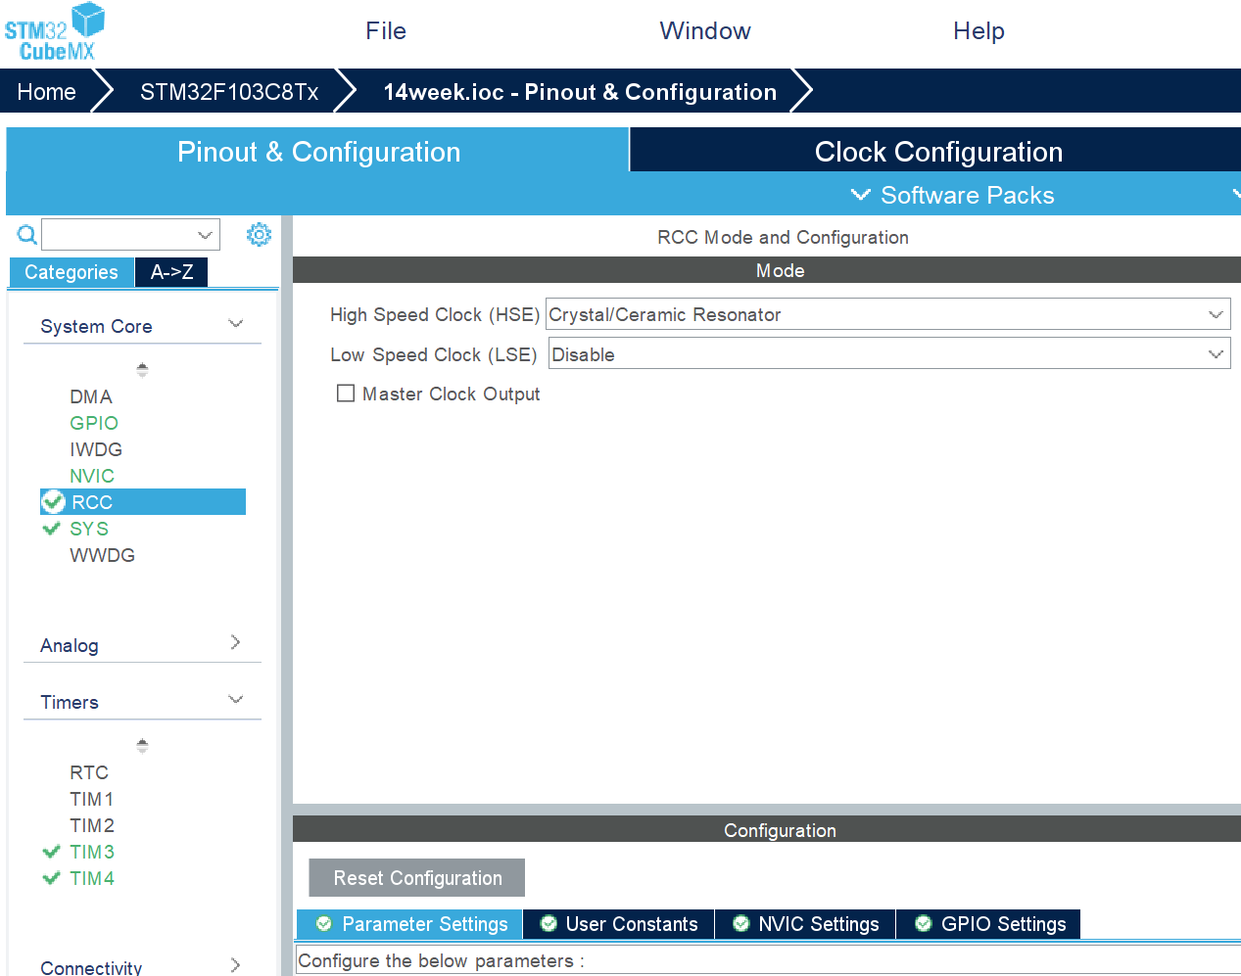1241x976 pixels.
Task: Expand the Software Packs menu
Action: (x=952, y=195)
